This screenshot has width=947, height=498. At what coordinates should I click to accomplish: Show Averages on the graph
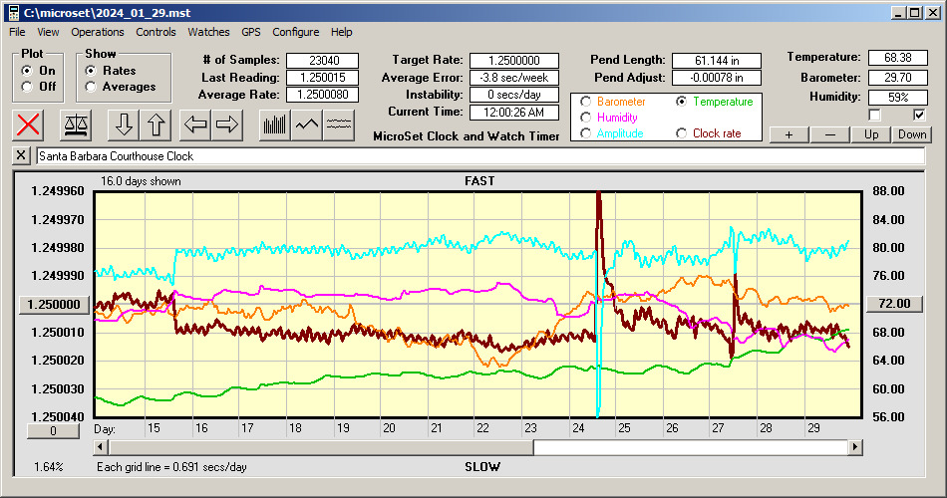point(91,87)
